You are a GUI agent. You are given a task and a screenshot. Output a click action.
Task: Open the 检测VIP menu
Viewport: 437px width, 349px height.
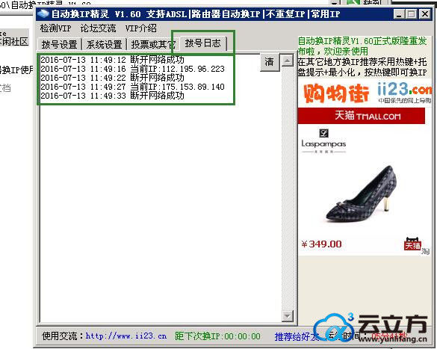click(x=55, y=28)
